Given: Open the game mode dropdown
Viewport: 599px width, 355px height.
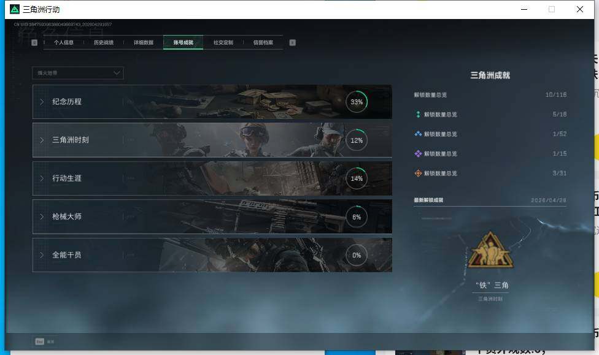Looking at the screenshot, I should [78, 73].
